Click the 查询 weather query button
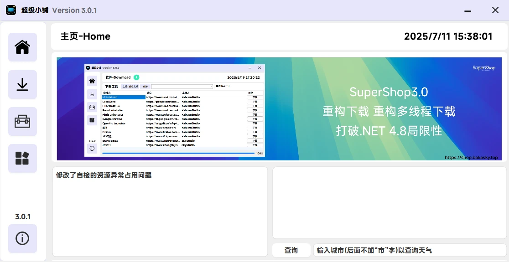509x262 pixels. point(291,250)
